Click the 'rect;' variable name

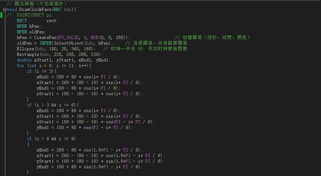(x=53, y=21)
